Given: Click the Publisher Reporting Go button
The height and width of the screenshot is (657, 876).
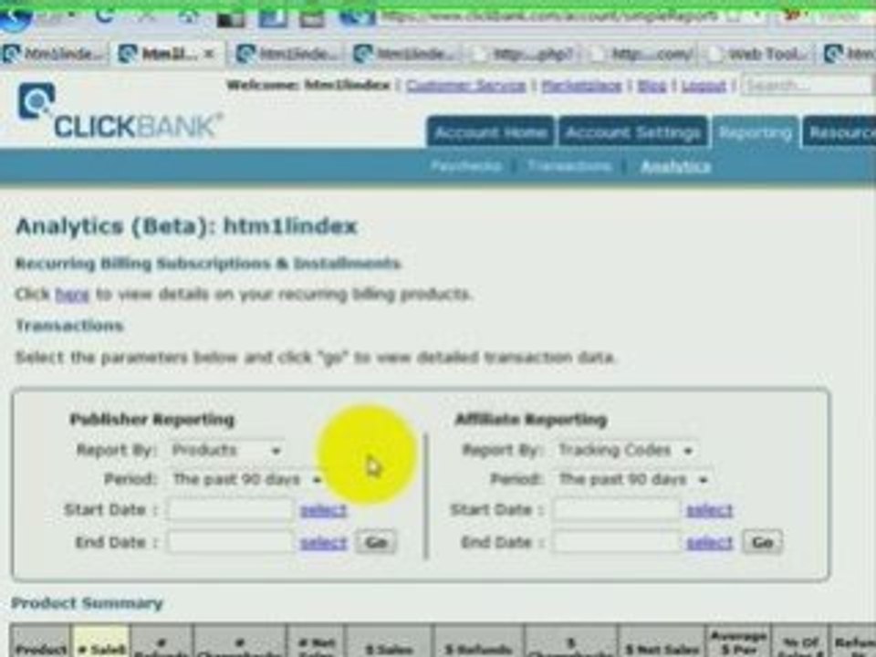Looking at the screenshot, I should (376, 542).
